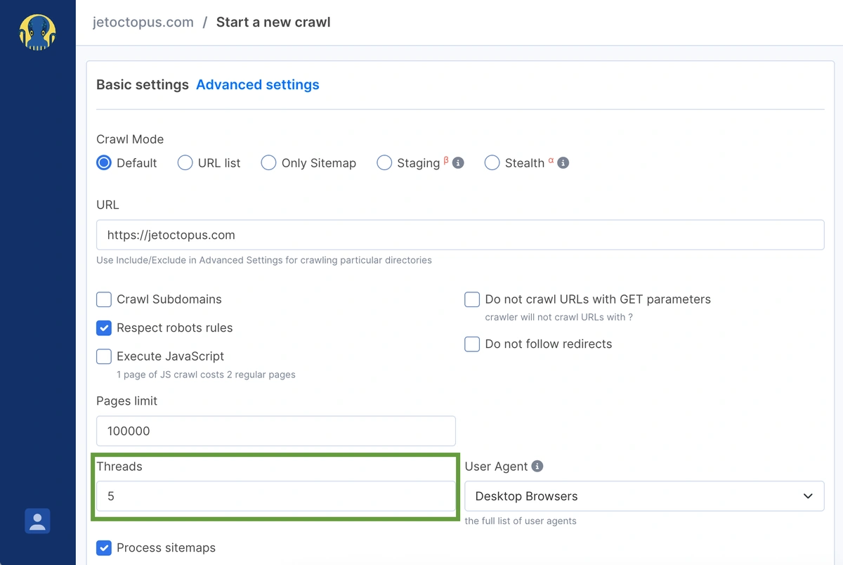Uncheck Process sitemaps option
The height and width of the screenshot is (565, 843).
click(104, 548)
